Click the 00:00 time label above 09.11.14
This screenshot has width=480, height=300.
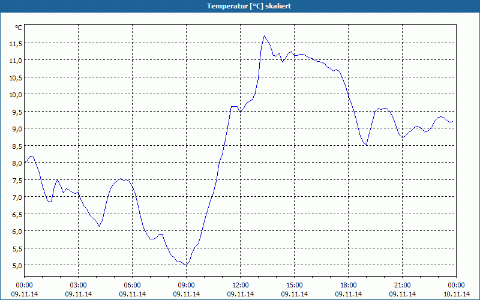(x=25, y=286)
